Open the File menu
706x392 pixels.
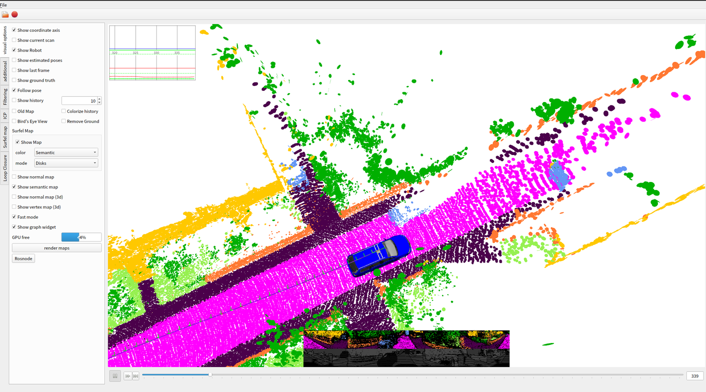pyautogui.click(x=3, y=4)
